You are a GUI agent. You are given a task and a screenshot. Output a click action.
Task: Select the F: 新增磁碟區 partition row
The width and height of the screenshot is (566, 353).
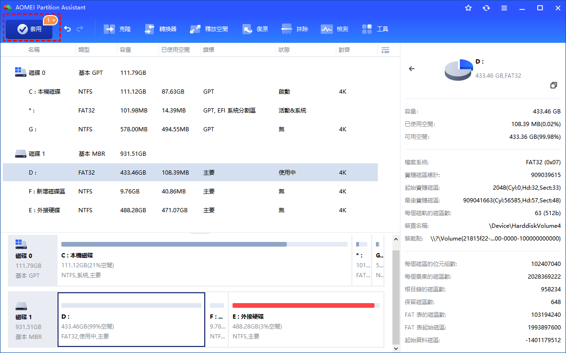191,192
